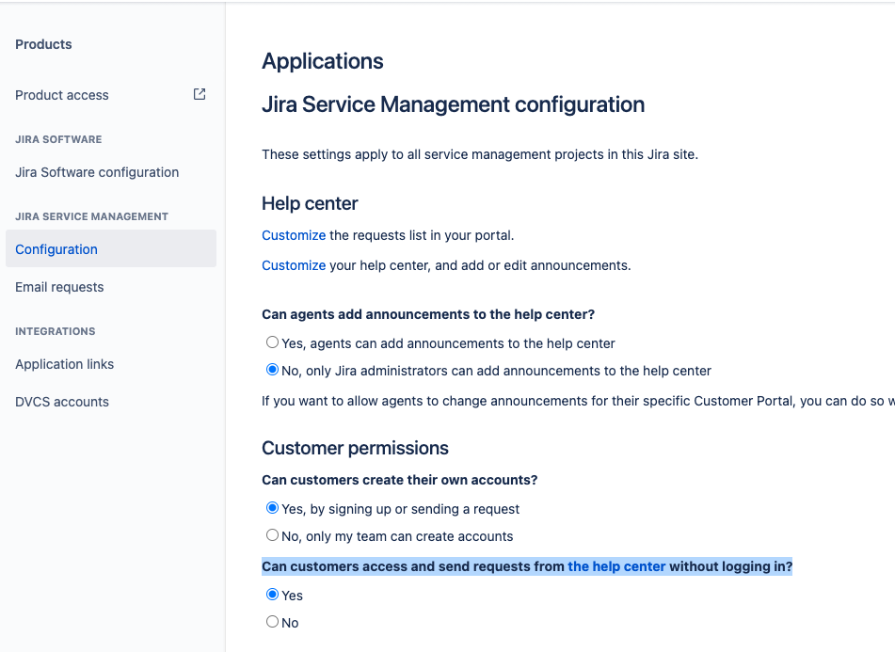
Task: Select Yes for access without logging in
Action: (x=272, y=595)
